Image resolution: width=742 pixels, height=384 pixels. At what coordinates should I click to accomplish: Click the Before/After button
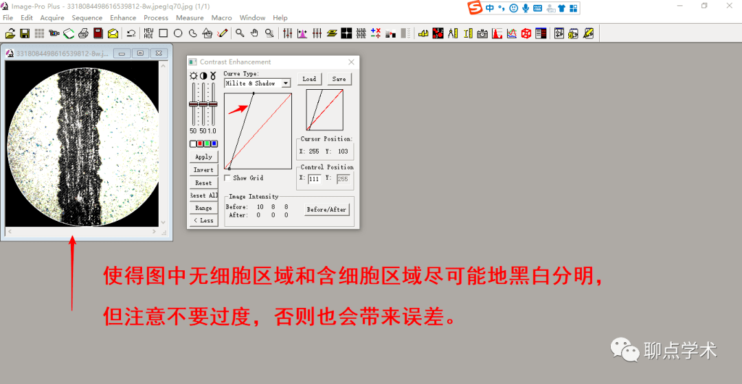[x=326, y=209]
